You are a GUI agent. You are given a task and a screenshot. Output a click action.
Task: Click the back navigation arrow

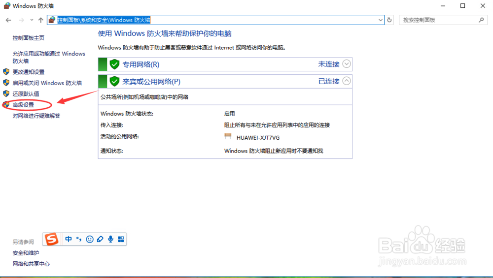8,20
